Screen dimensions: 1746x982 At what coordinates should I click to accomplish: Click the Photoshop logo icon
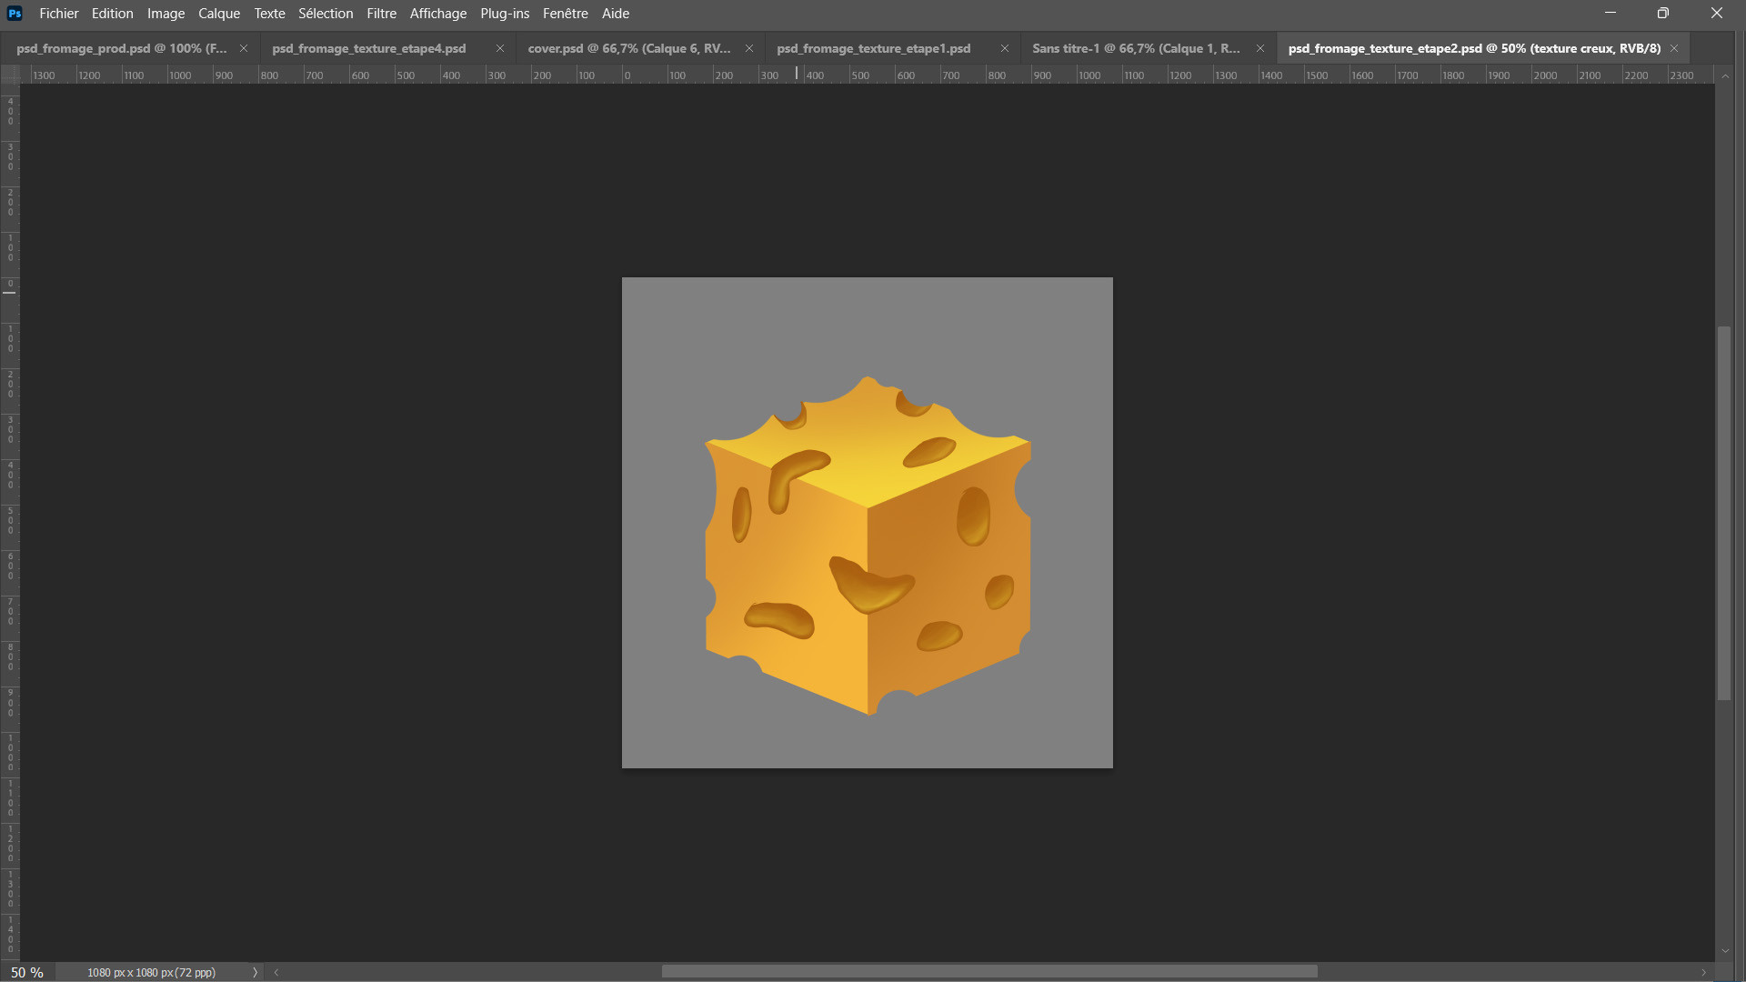coord(15,14)
